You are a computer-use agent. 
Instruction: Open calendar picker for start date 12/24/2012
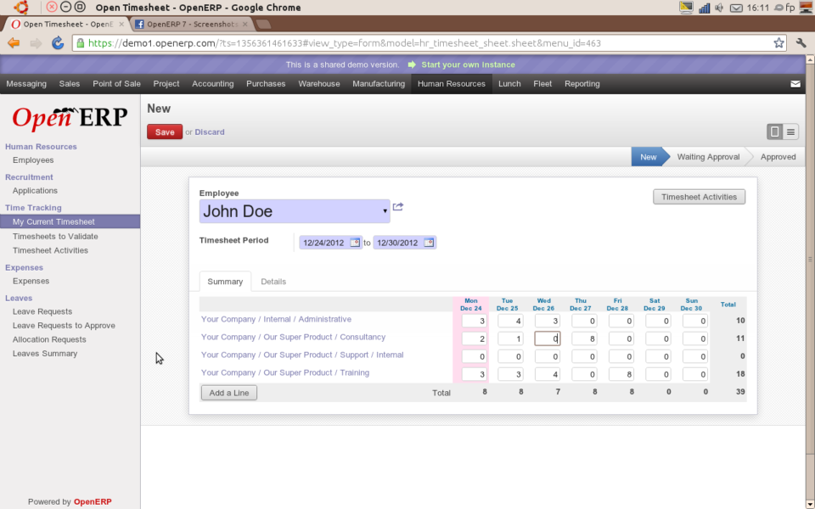pyautogui.click(x=355, y=243)
